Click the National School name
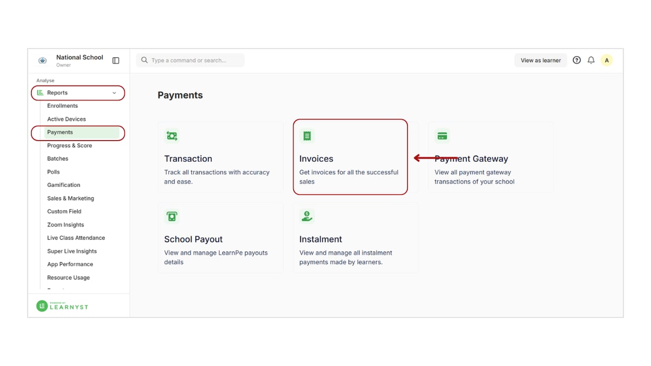651x366 pixels. pyautogui.click(x=80, y=58)
